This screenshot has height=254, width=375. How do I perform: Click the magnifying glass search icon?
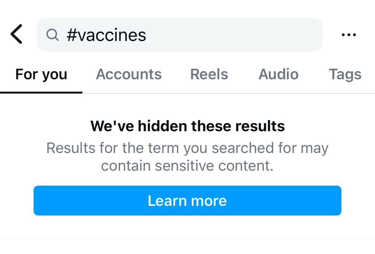click(x=52, y=35)
